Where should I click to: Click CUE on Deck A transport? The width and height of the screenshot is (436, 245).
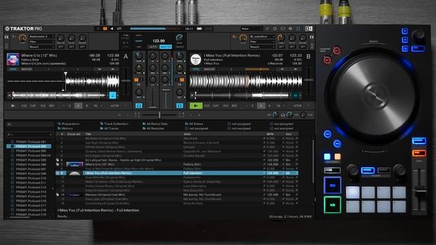[x=25, y=106]
